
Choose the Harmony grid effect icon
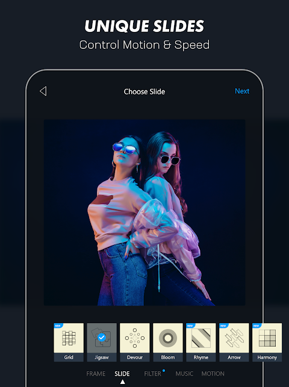click(x=267, y=338)
